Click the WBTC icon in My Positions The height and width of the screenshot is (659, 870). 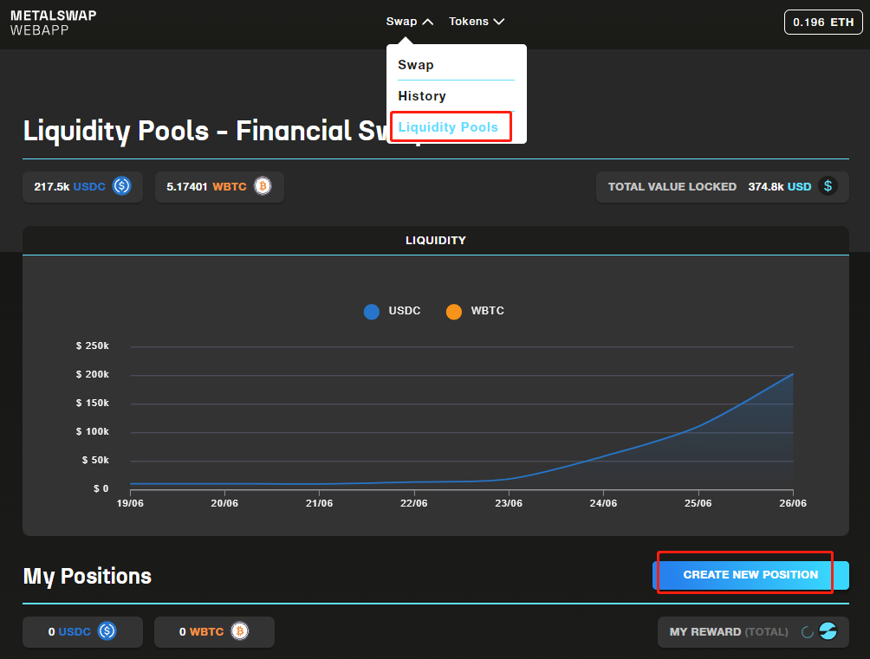pos(239,631)
